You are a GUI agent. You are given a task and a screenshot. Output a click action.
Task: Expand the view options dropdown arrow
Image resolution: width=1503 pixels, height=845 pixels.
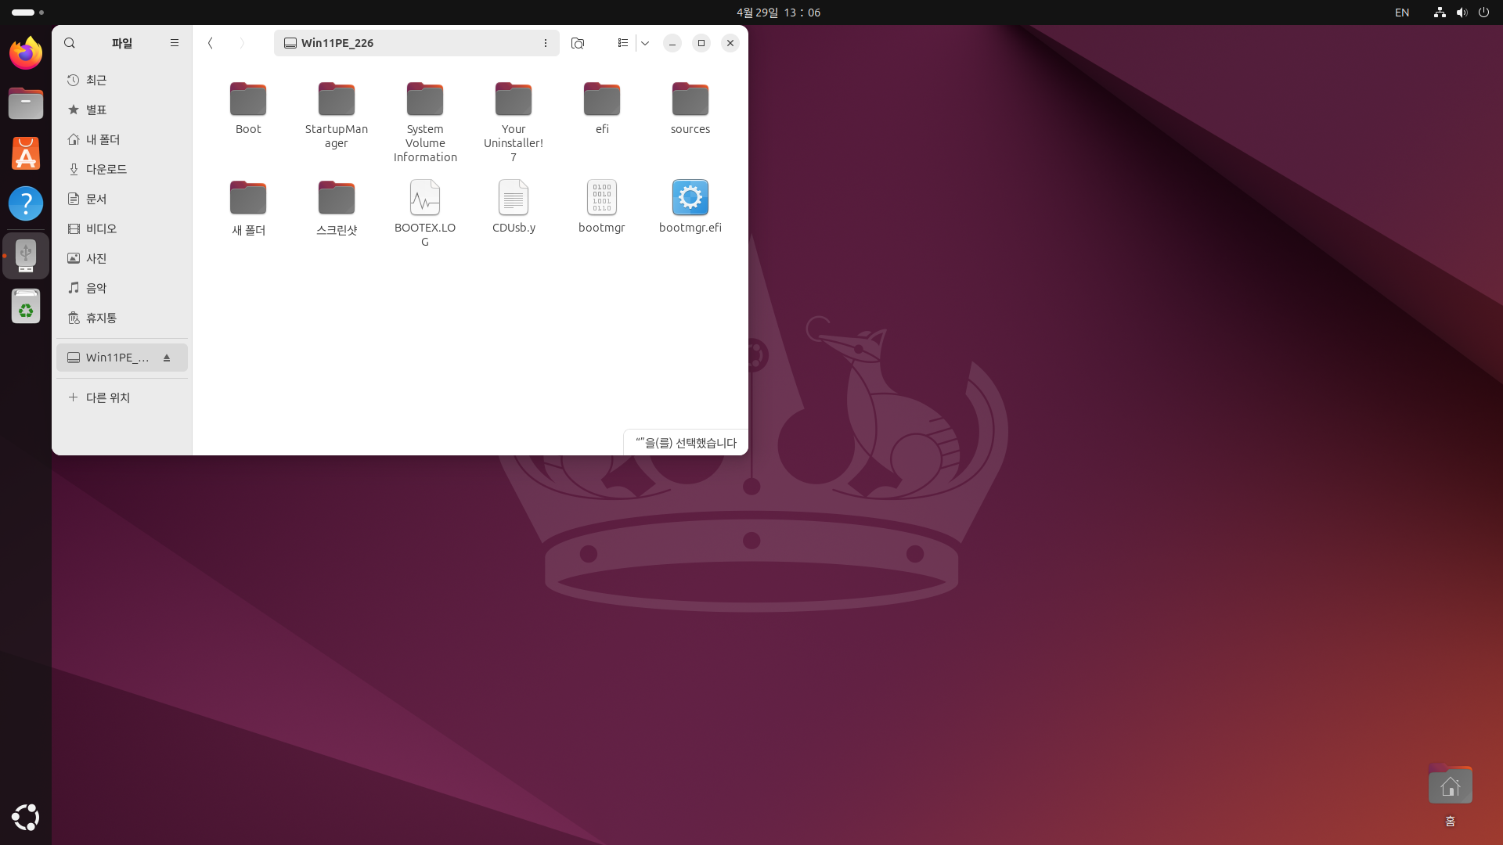645,43
